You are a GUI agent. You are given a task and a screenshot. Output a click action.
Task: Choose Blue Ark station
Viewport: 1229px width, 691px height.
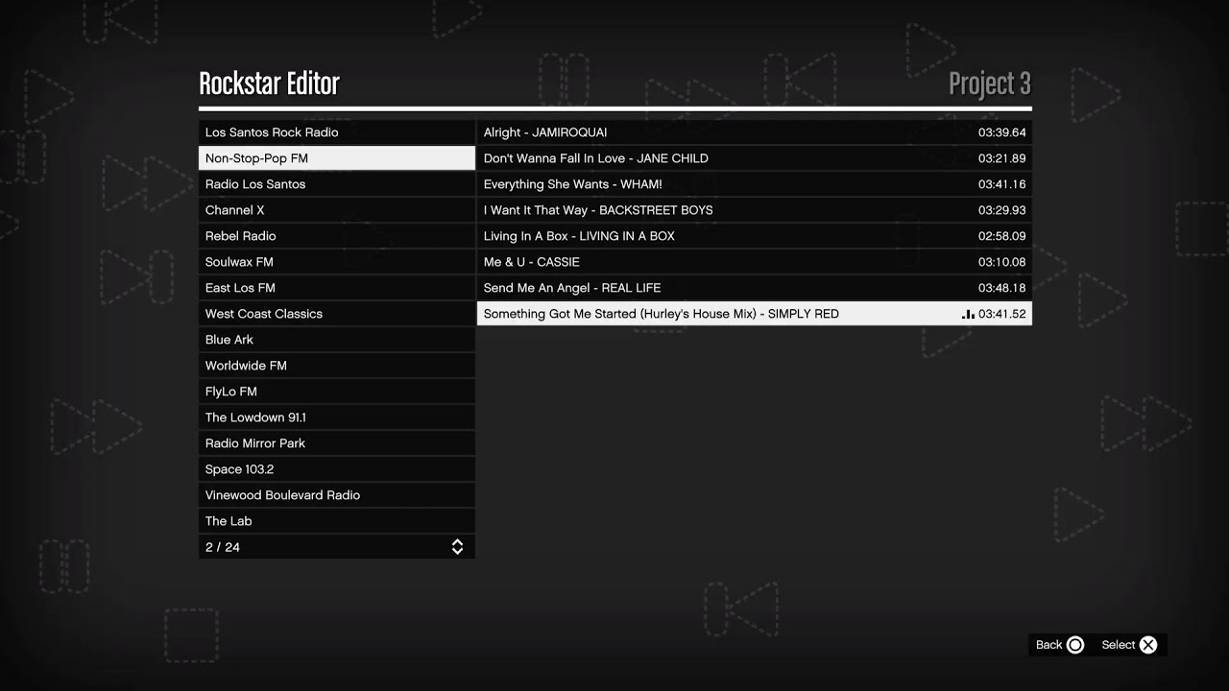point(337,340)
